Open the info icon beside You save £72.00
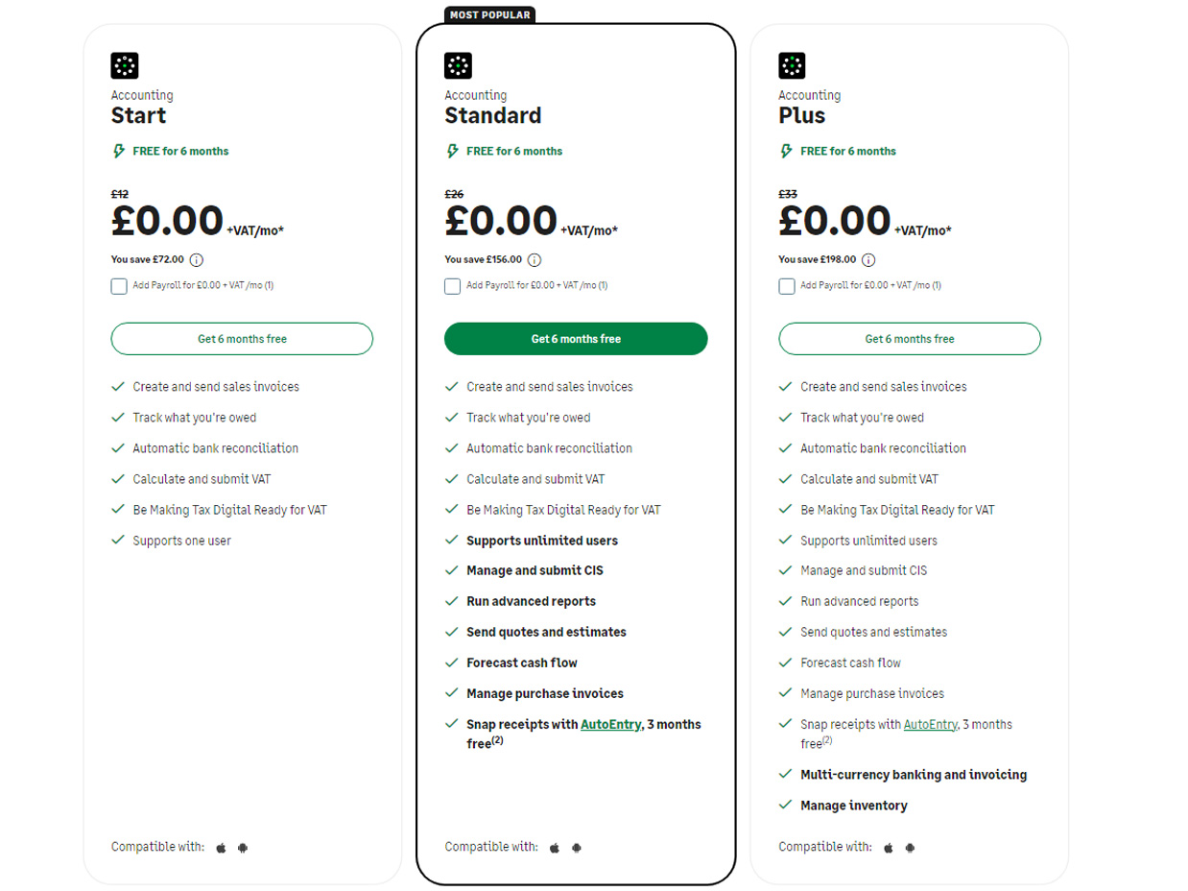Screen dimensions: 1188x891 [x=196, y=259]
